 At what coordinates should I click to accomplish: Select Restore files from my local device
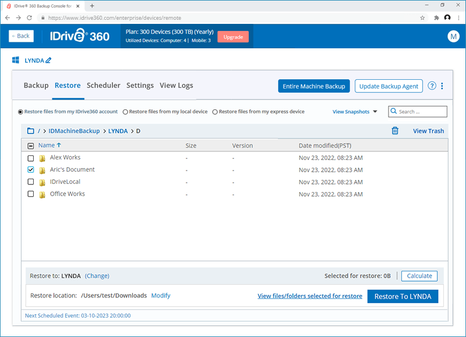pos(125,112)
